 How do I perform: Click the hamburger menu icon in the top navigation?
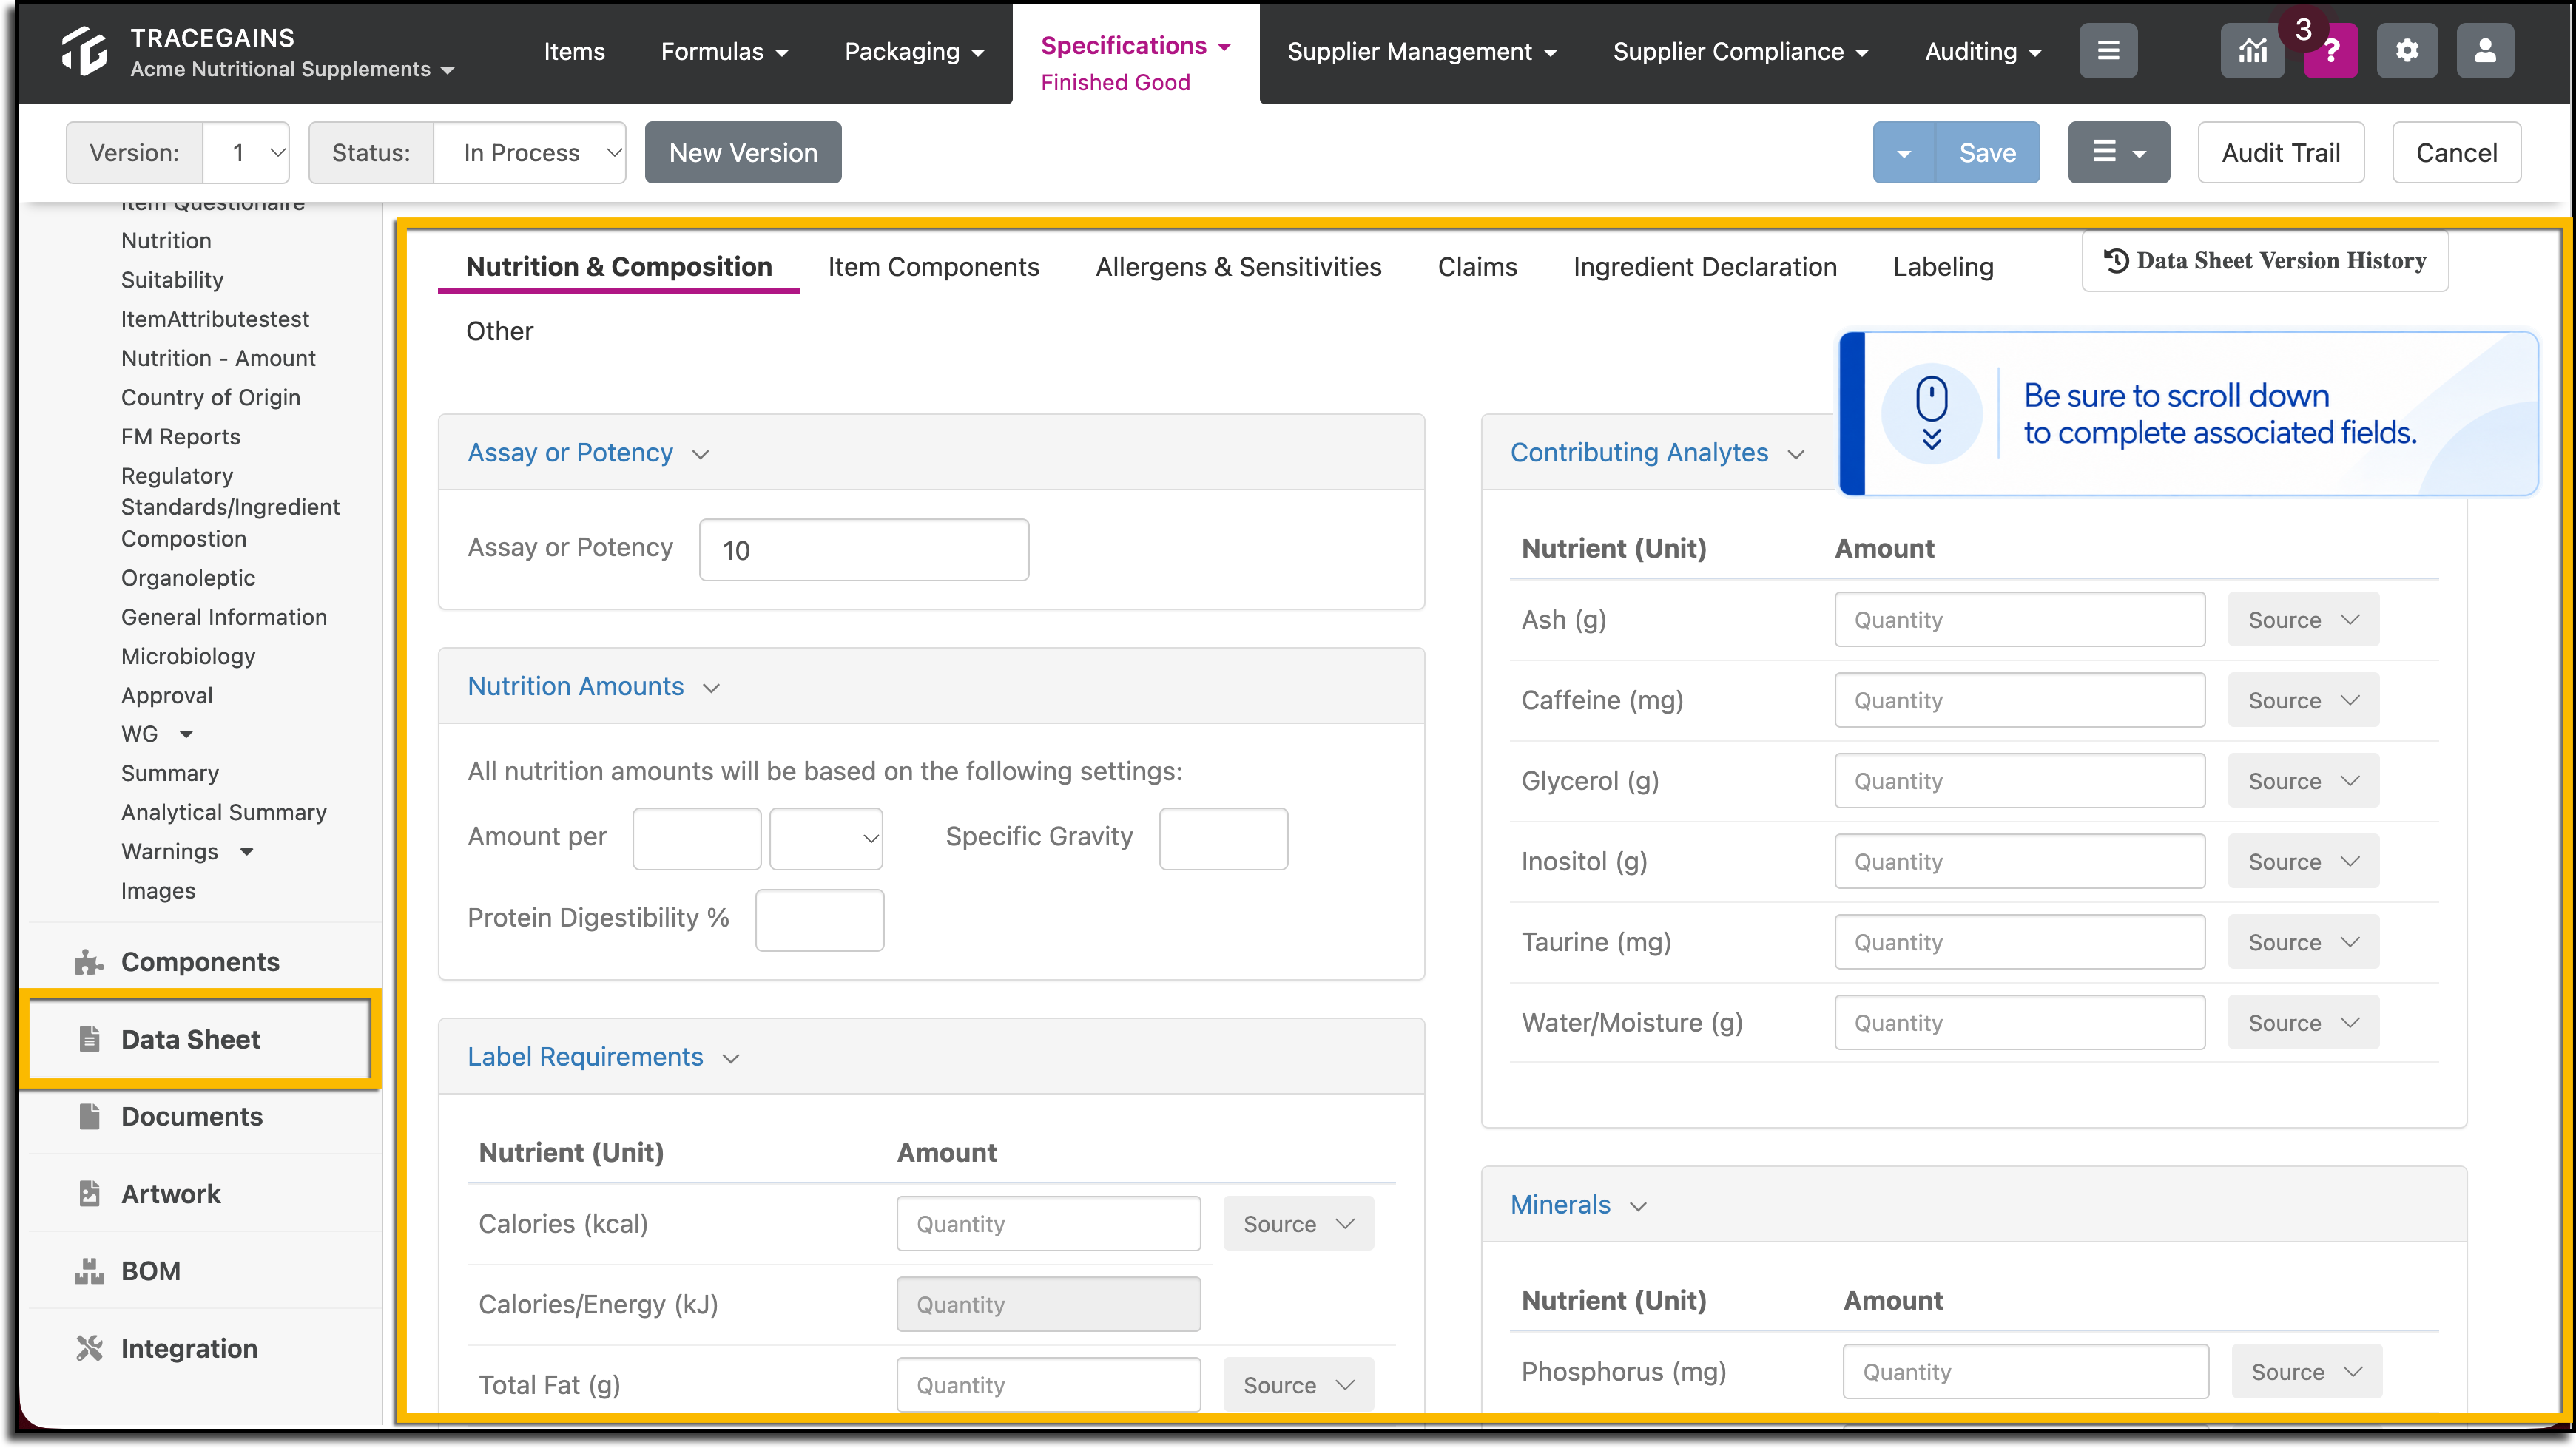pos(2108,51)
